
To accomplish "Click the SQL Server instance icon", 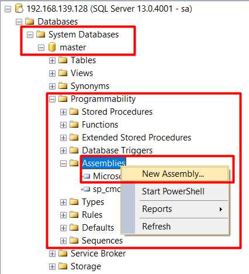I will point(19,9).
